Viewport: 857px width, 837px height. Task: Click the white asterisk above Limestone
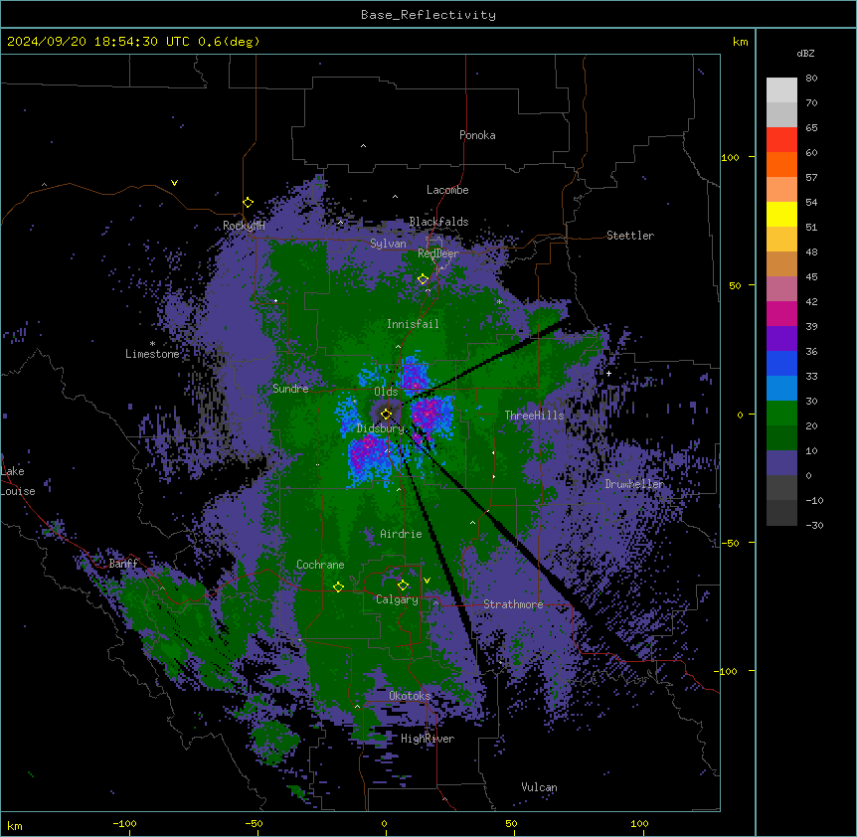coord(152,344)
